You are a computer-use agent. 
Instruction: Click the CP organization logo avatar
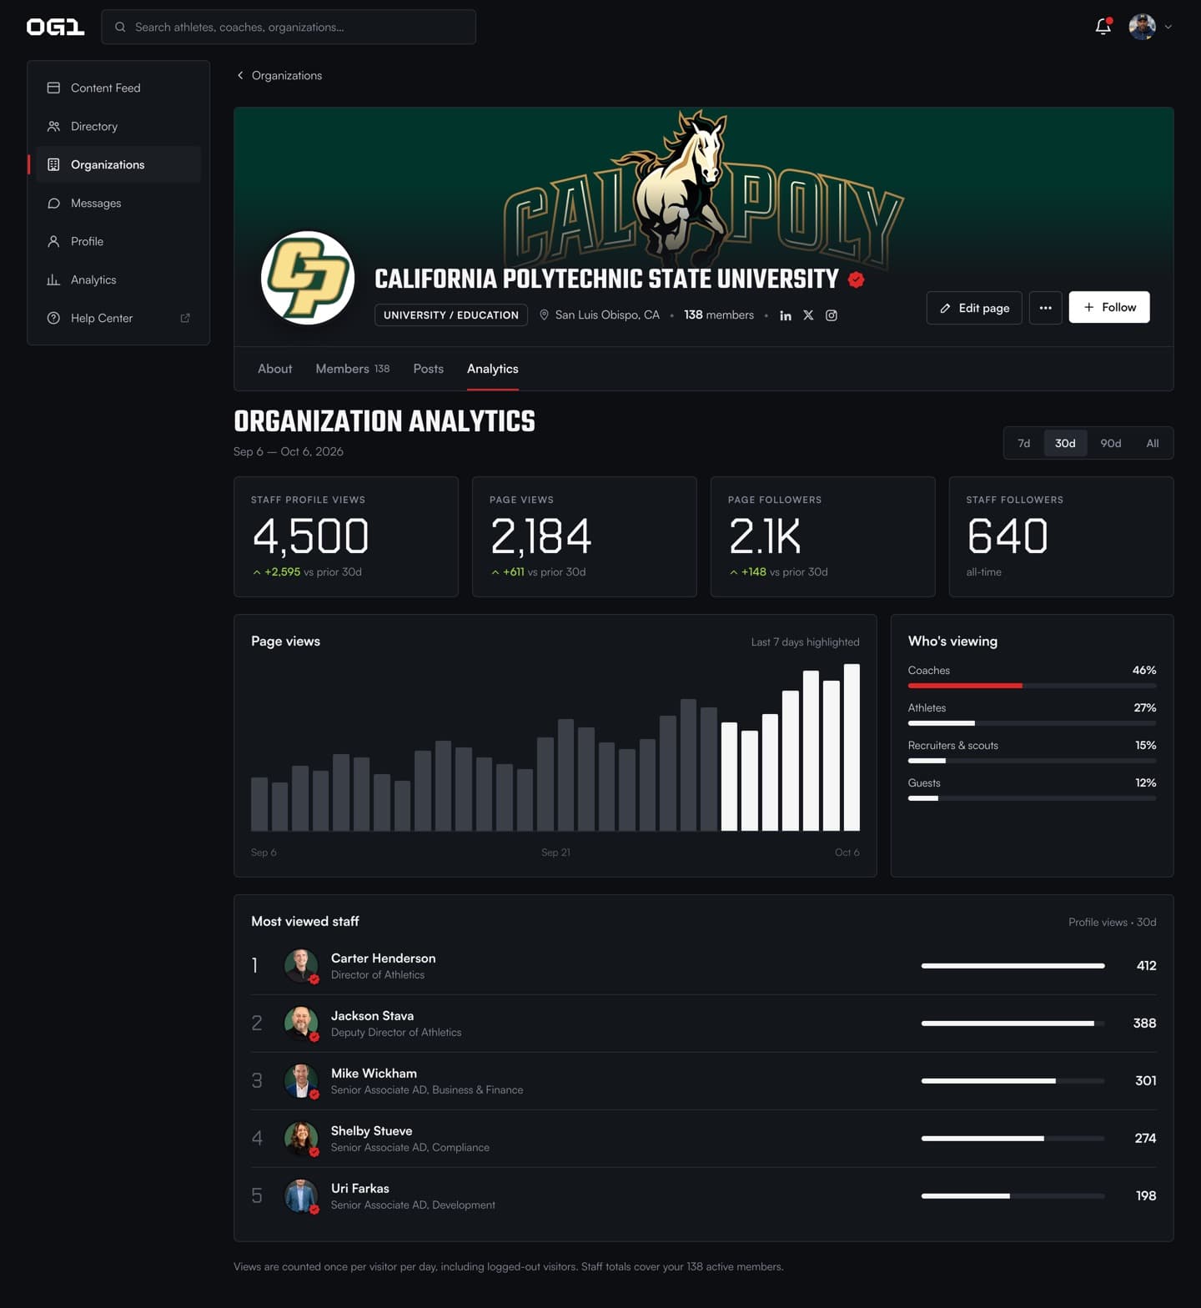[308, 278]
